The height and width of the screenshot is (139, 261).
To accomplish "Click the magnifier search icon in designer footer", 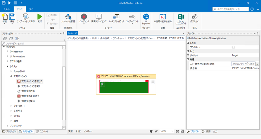I will [x=156, y=131].
